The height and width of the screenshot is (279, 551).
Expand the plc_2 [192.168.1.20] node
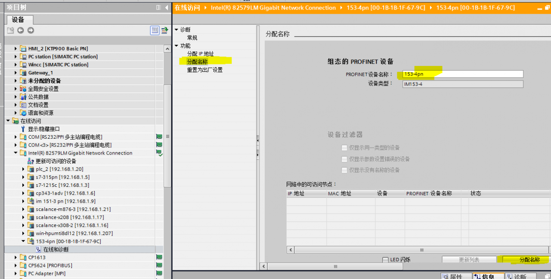(x=24, y=169)
